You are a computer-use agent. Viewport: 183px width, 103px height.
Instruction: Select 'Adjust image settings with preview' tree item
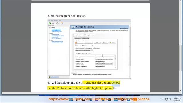(59, 29)
